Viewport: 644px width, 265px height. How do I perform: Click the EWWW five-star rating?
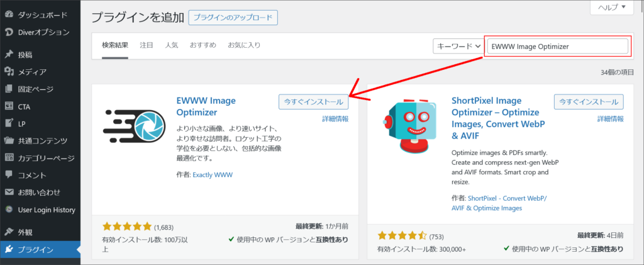pyautogui.click(x=127, y=227)
